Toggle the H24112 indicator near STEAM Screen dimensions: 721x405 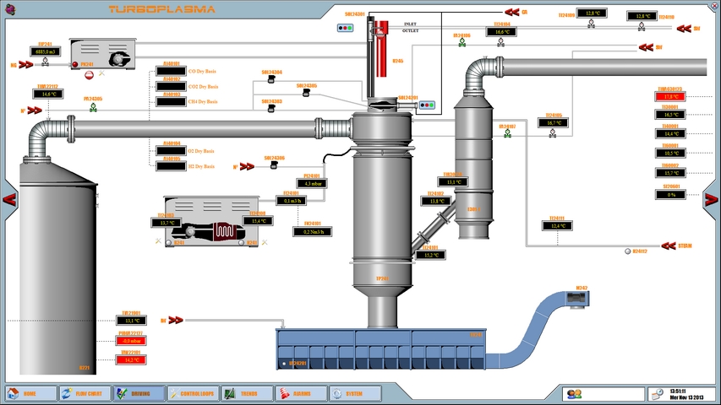pos(628,251)
